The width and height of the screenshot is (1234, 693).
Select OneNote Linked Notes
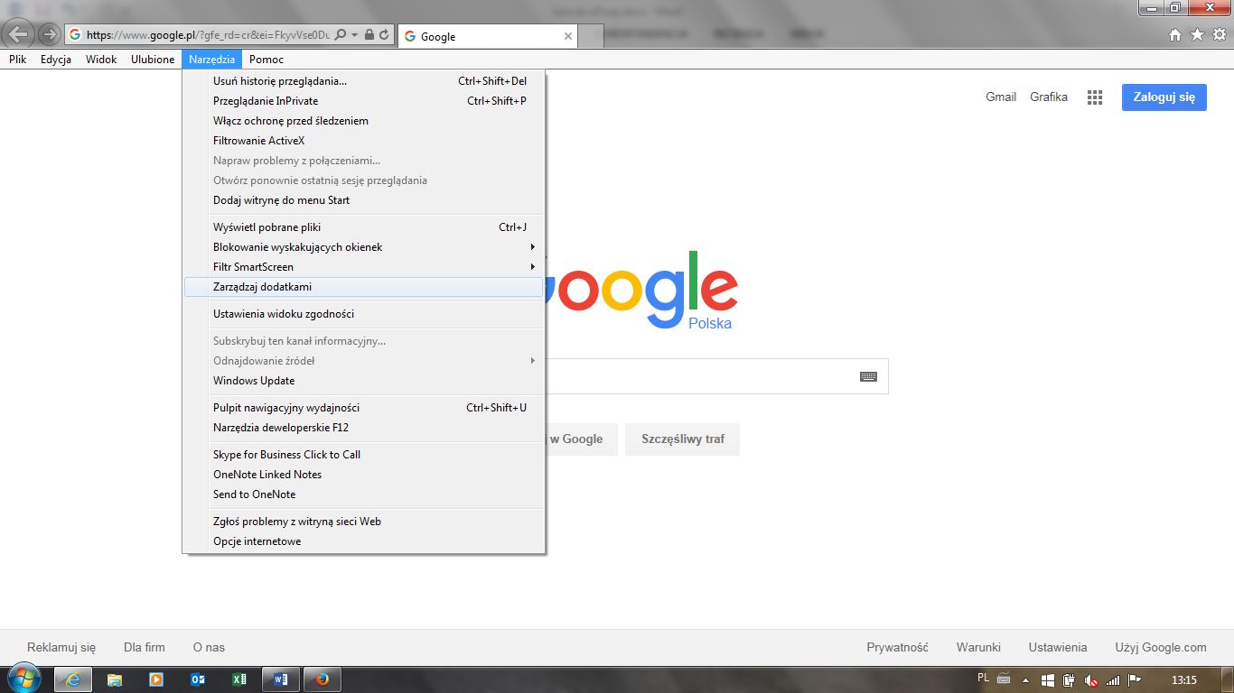(x=363, y=475)
